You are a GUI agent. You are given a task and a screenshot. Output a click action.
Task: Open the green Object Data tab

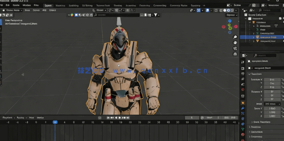(243, 129)
